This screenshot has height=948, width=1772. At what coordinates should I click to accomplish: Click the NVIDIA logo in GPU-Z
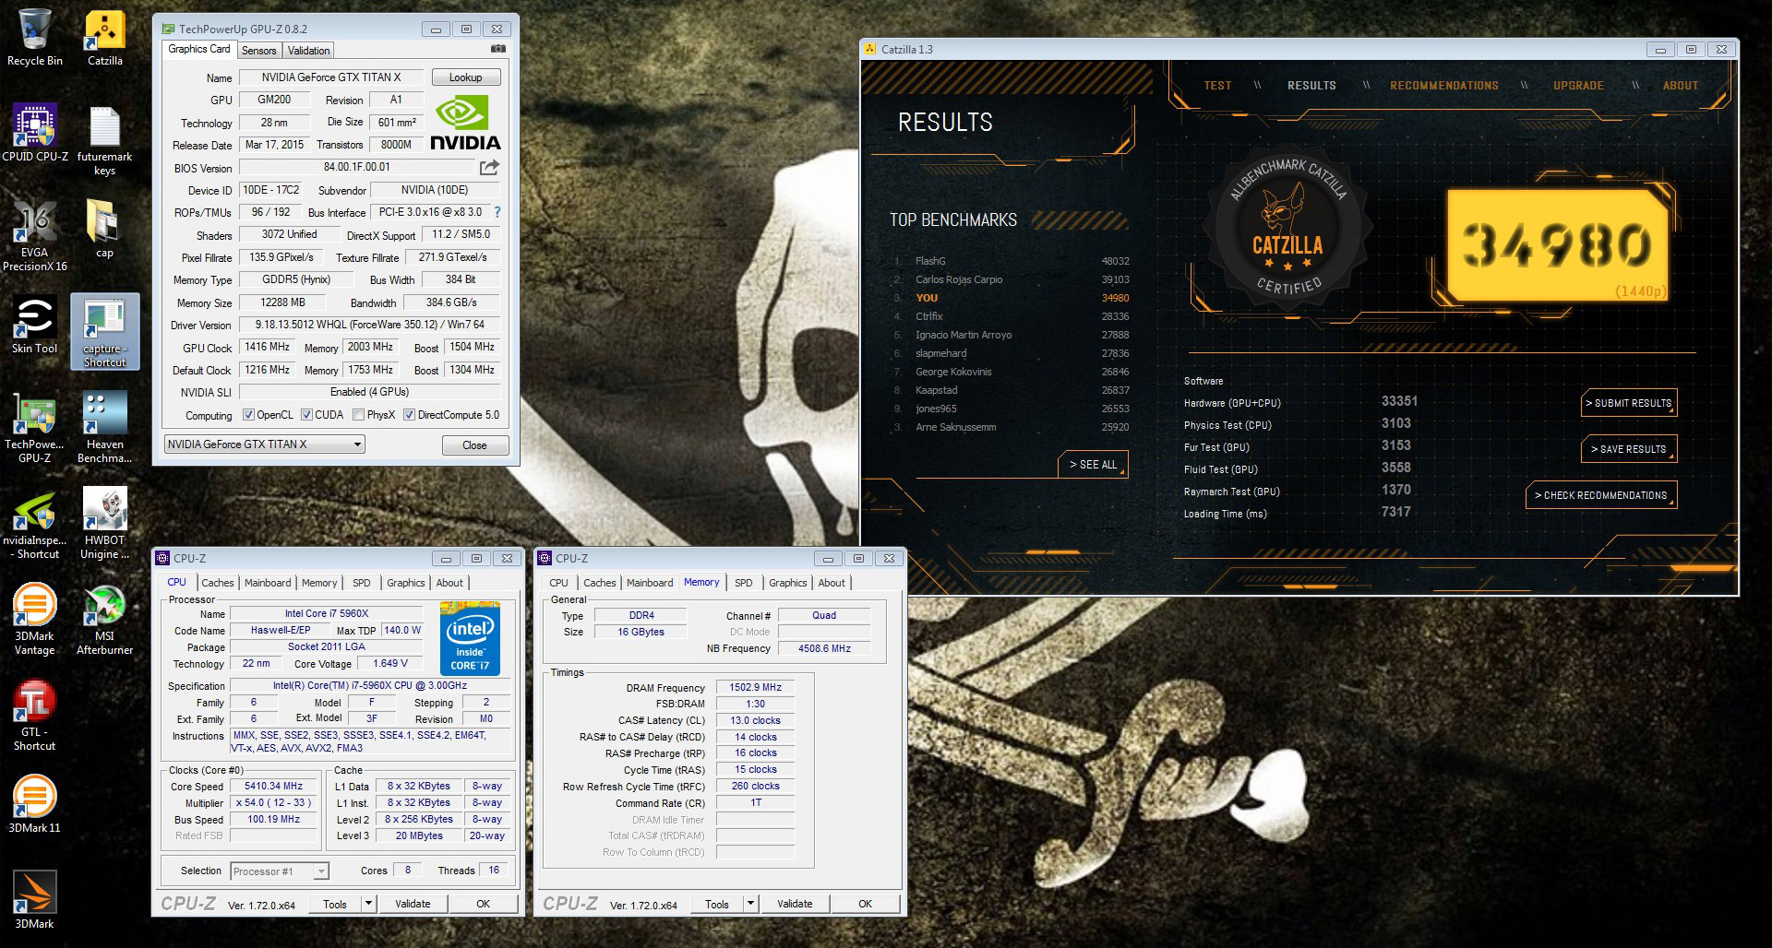pyautogui.click(x=465, y=123)
